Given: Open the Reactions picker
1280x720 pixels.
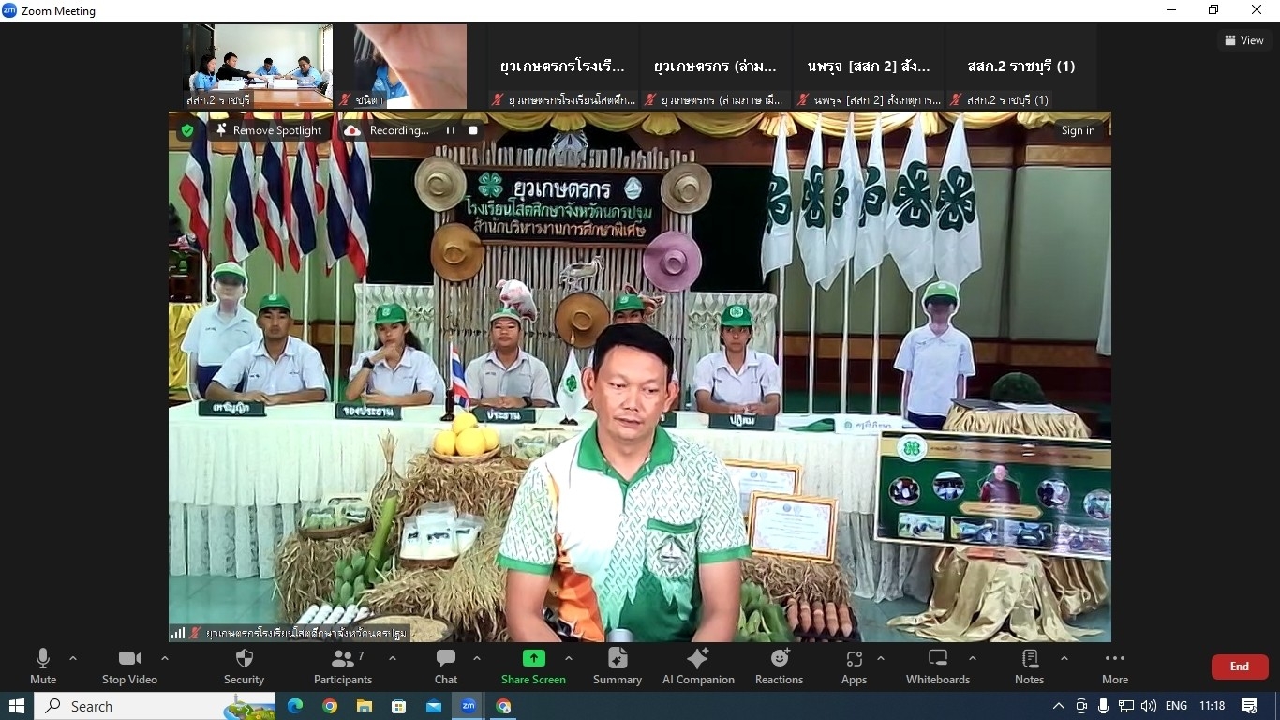Looking at the screenshot, I should pyautogui.click(x=779, y=666).
